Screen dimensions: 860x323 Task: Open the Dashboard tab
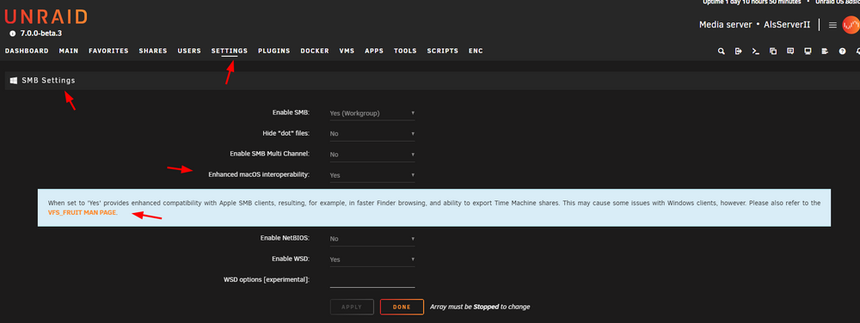tap(27, 51)
